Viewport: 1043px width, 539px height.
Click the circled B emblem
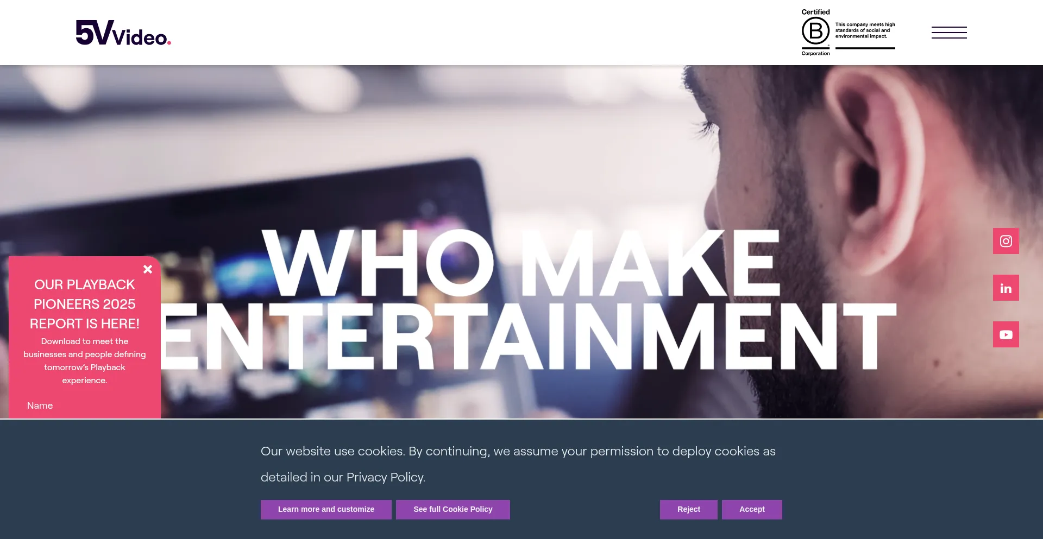point(815,31)
